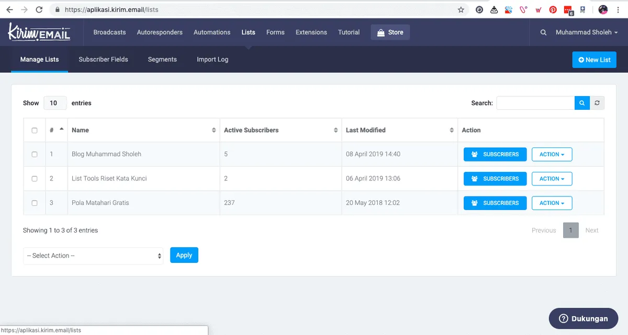Switch to the Subscriber Fields tab

(x=103, y=60)
